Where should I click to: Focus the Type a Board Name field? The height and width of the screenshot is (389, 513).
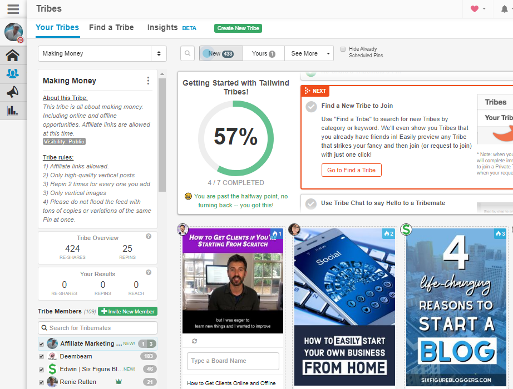coord(233,361)
